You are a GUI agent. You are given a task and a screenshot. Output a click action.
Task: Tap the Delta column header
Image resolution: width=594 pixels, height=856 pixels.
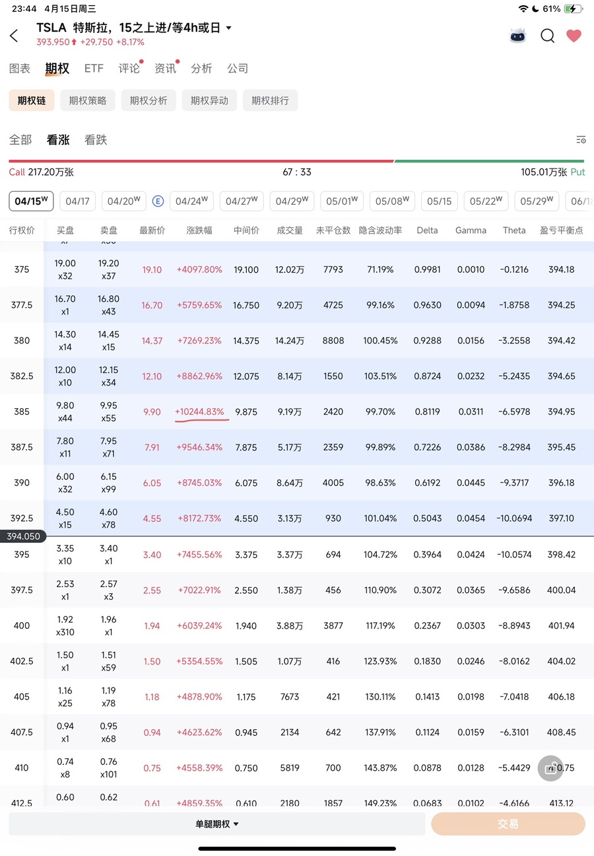click(x=427, y=231)
